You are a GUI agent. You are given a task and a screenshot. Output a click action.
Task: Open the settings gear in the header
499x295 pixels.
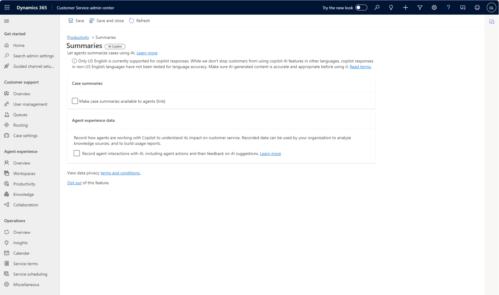tap(434, 7)
